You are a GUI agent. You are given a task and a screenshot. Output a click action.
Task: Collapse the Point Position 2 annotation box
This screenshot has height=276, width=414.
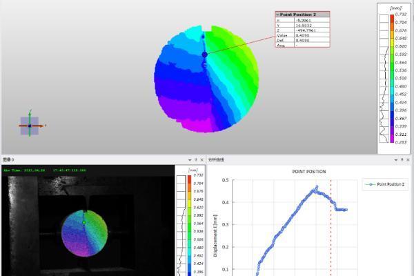(277, 14)
